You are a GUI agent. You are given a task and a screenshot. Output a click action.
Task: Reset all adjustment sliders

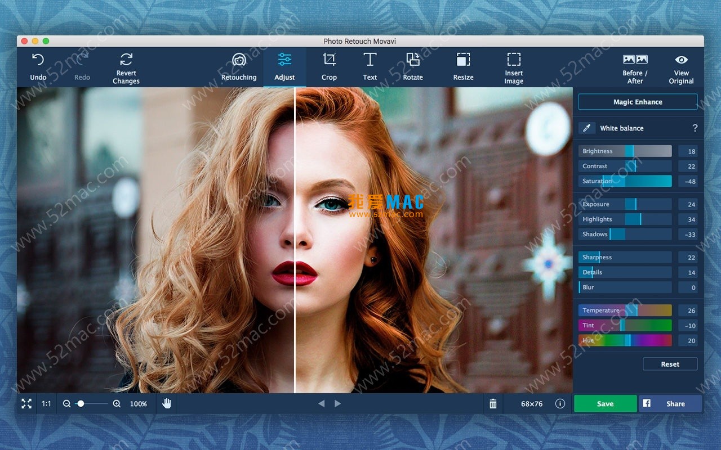[670, 364]
